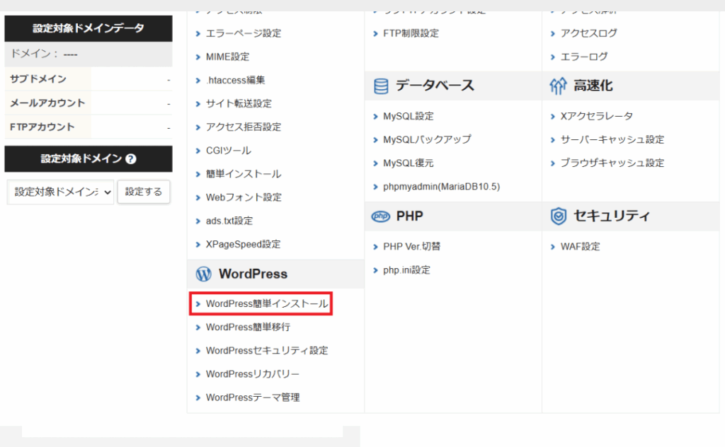Open .htaccess編集
This screenshot has height=447, width=725.
[236, 81]
